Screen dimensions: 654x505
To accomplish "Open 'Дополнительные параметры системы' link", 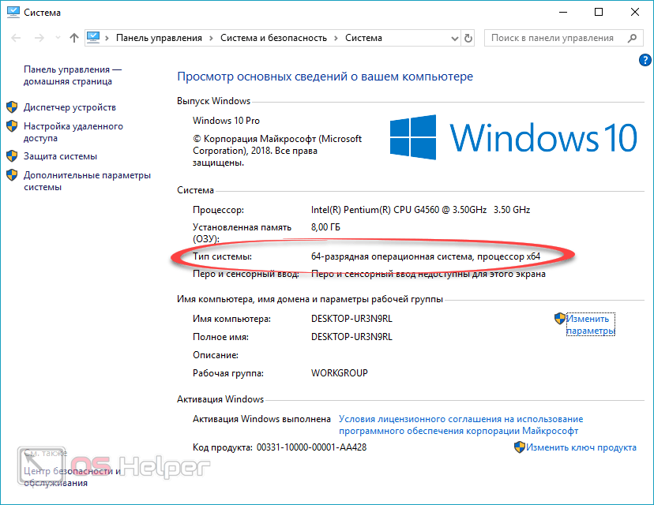I will point(87,181).
